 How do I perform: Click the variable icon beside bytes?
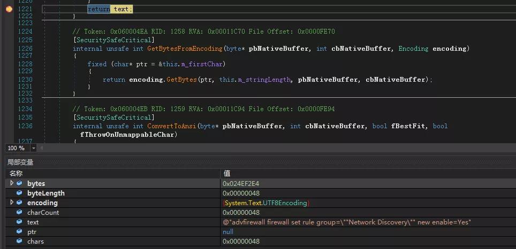coord(20,183)
